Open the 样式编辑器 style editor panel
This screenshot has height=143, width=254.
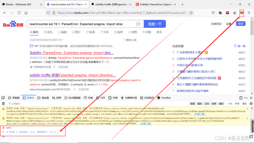coord(73,98)
